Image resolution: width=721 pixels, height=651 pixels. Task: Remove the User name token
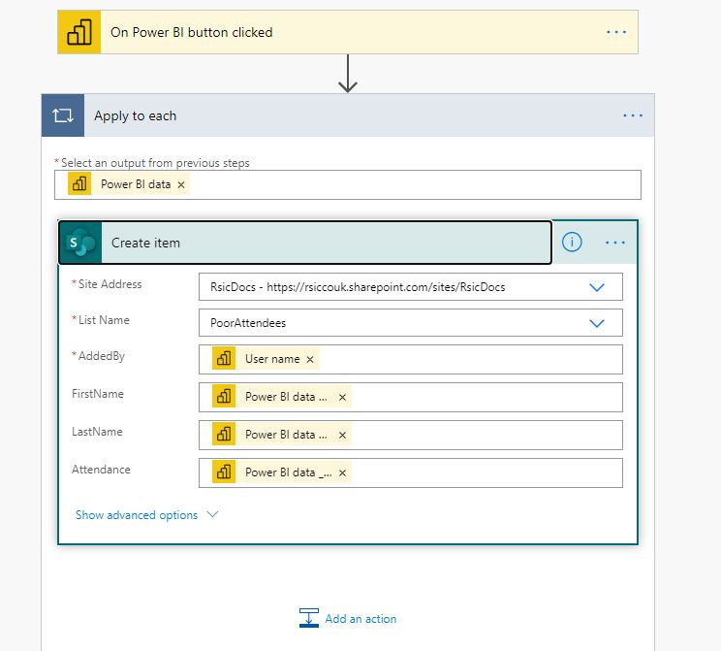pyautogui.click(x=310, y=360)
